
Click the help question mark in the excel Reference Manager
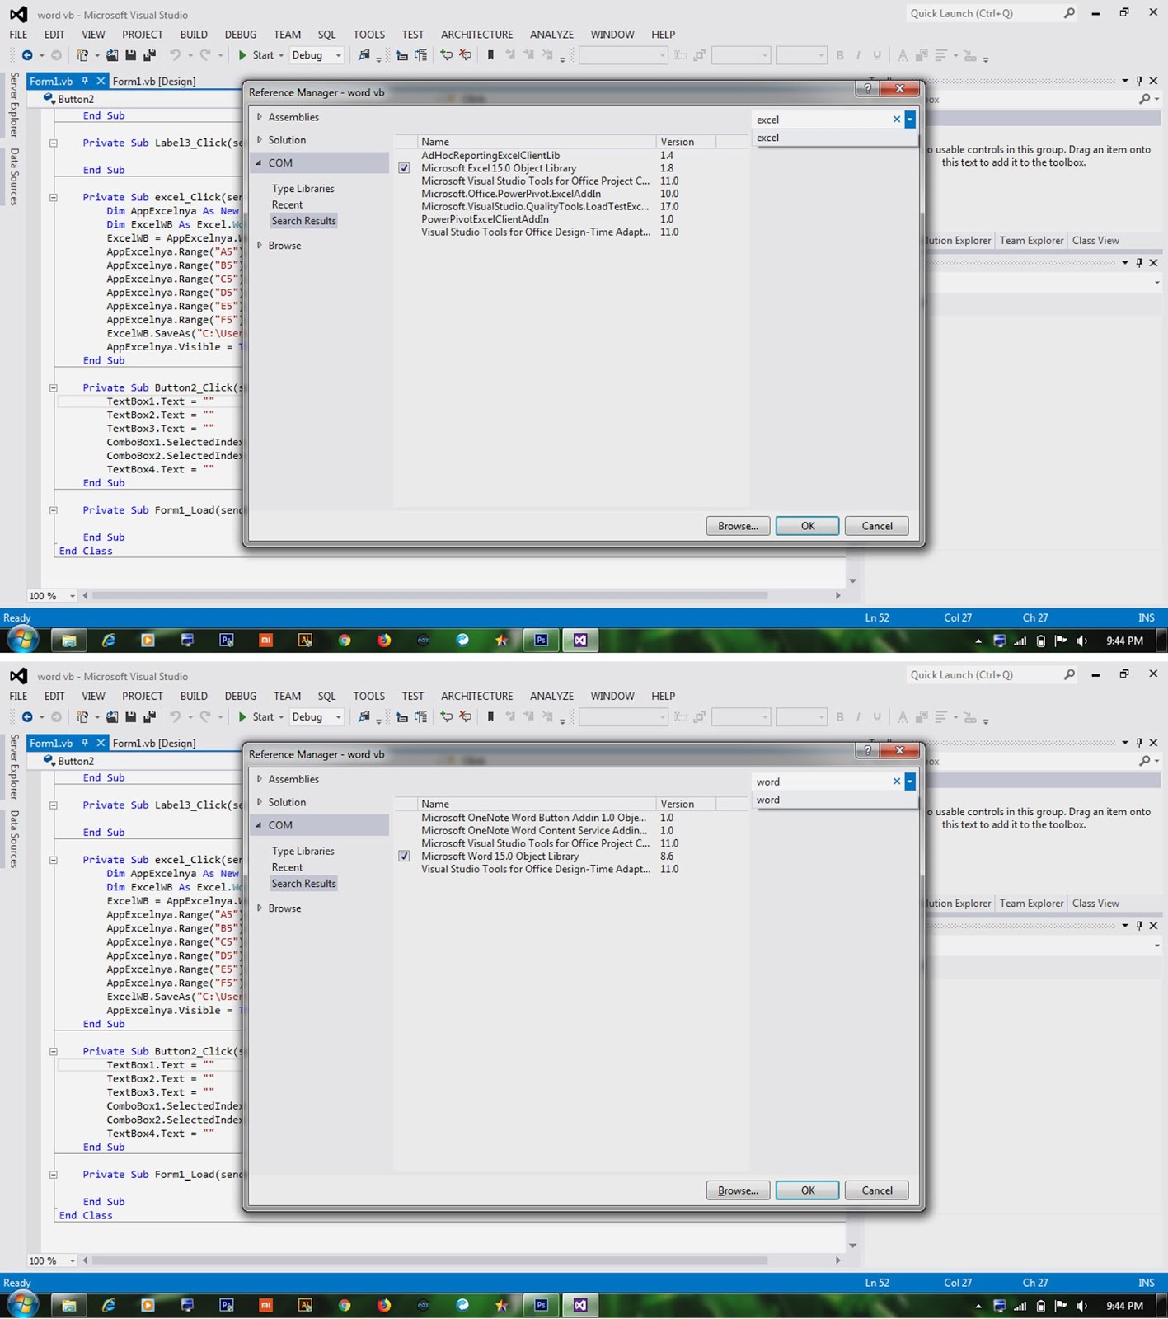867,89
